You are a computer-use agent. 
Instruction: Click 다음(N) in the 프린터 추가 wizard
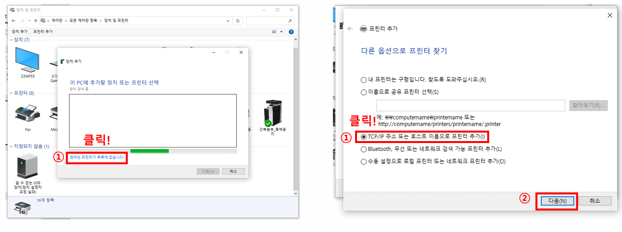point(557,201)
